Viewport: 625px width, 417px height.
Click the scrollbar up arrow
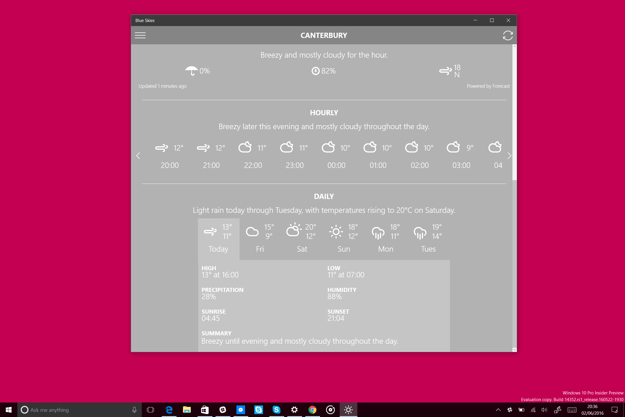tap(514, 46)
